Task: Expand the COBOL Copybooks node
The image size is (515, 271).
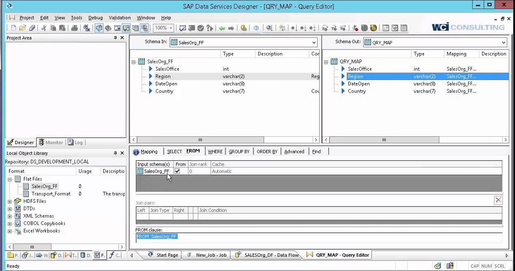Action: 9,223
